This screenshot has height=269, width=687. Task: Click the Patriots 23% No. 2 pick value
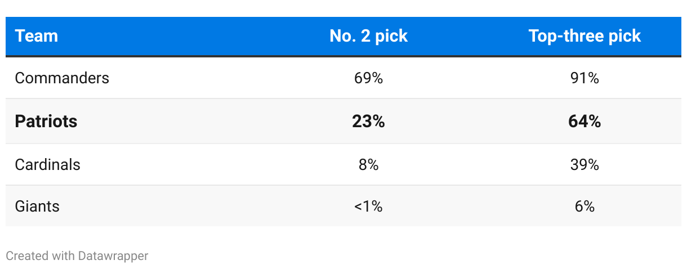pos(368,121)
